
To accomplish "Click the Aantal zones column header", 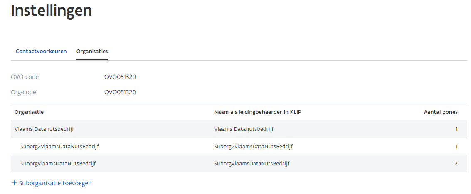I will 440,112.
